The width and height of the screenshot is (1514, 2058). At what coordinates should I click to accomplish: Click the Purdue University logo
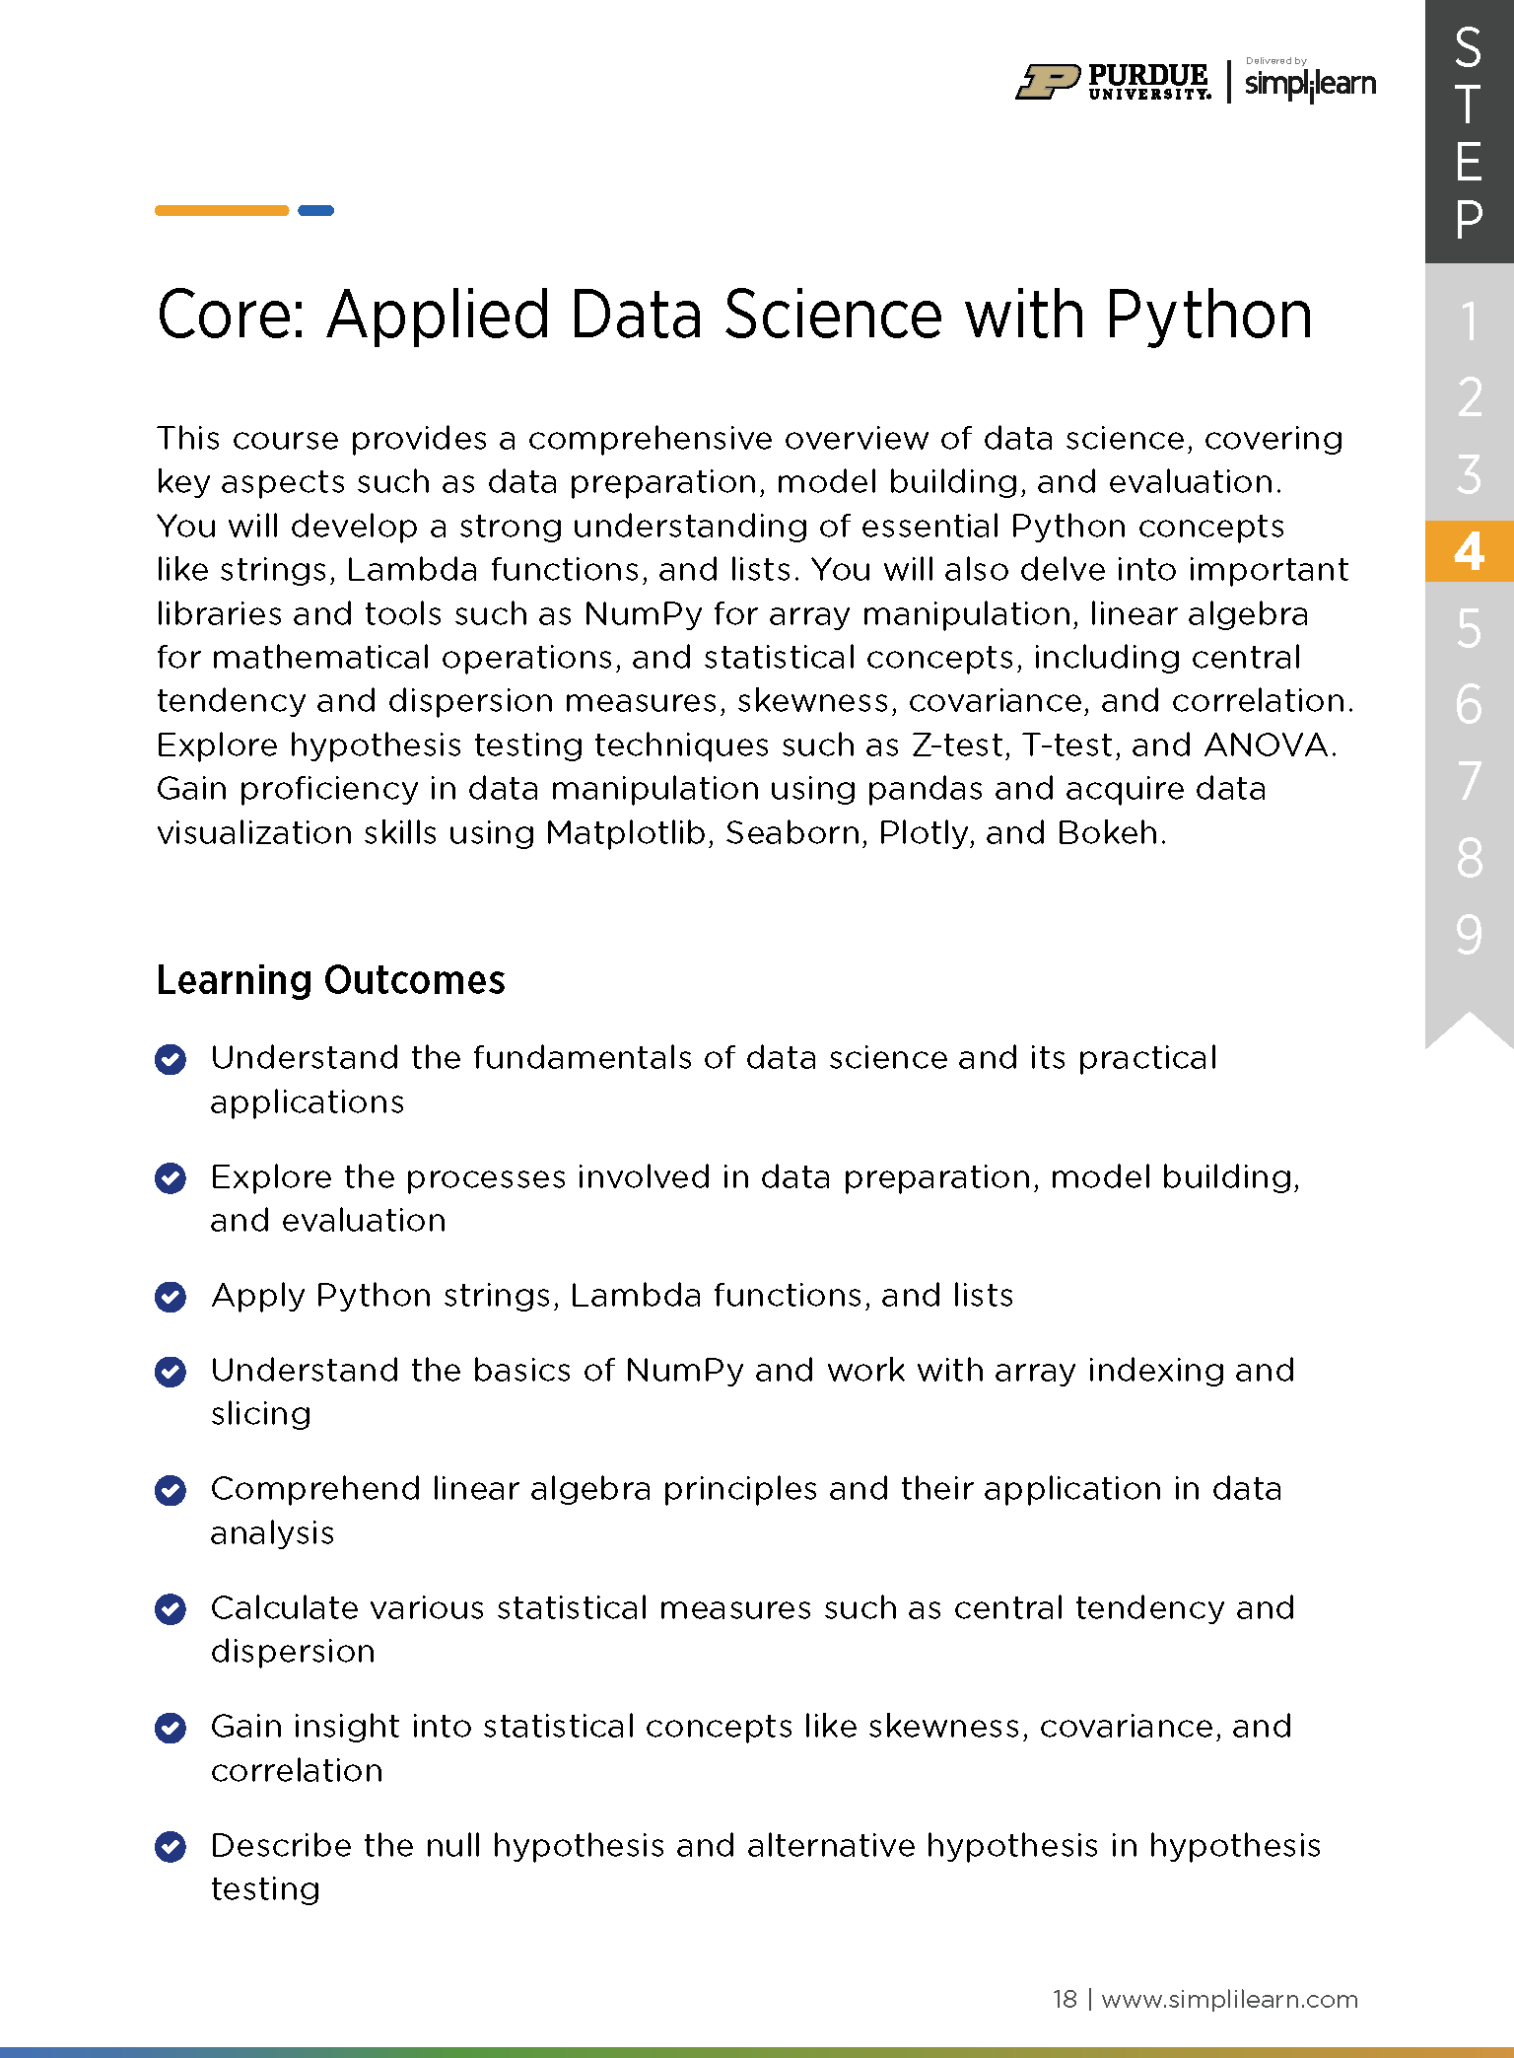(1113, 82)
